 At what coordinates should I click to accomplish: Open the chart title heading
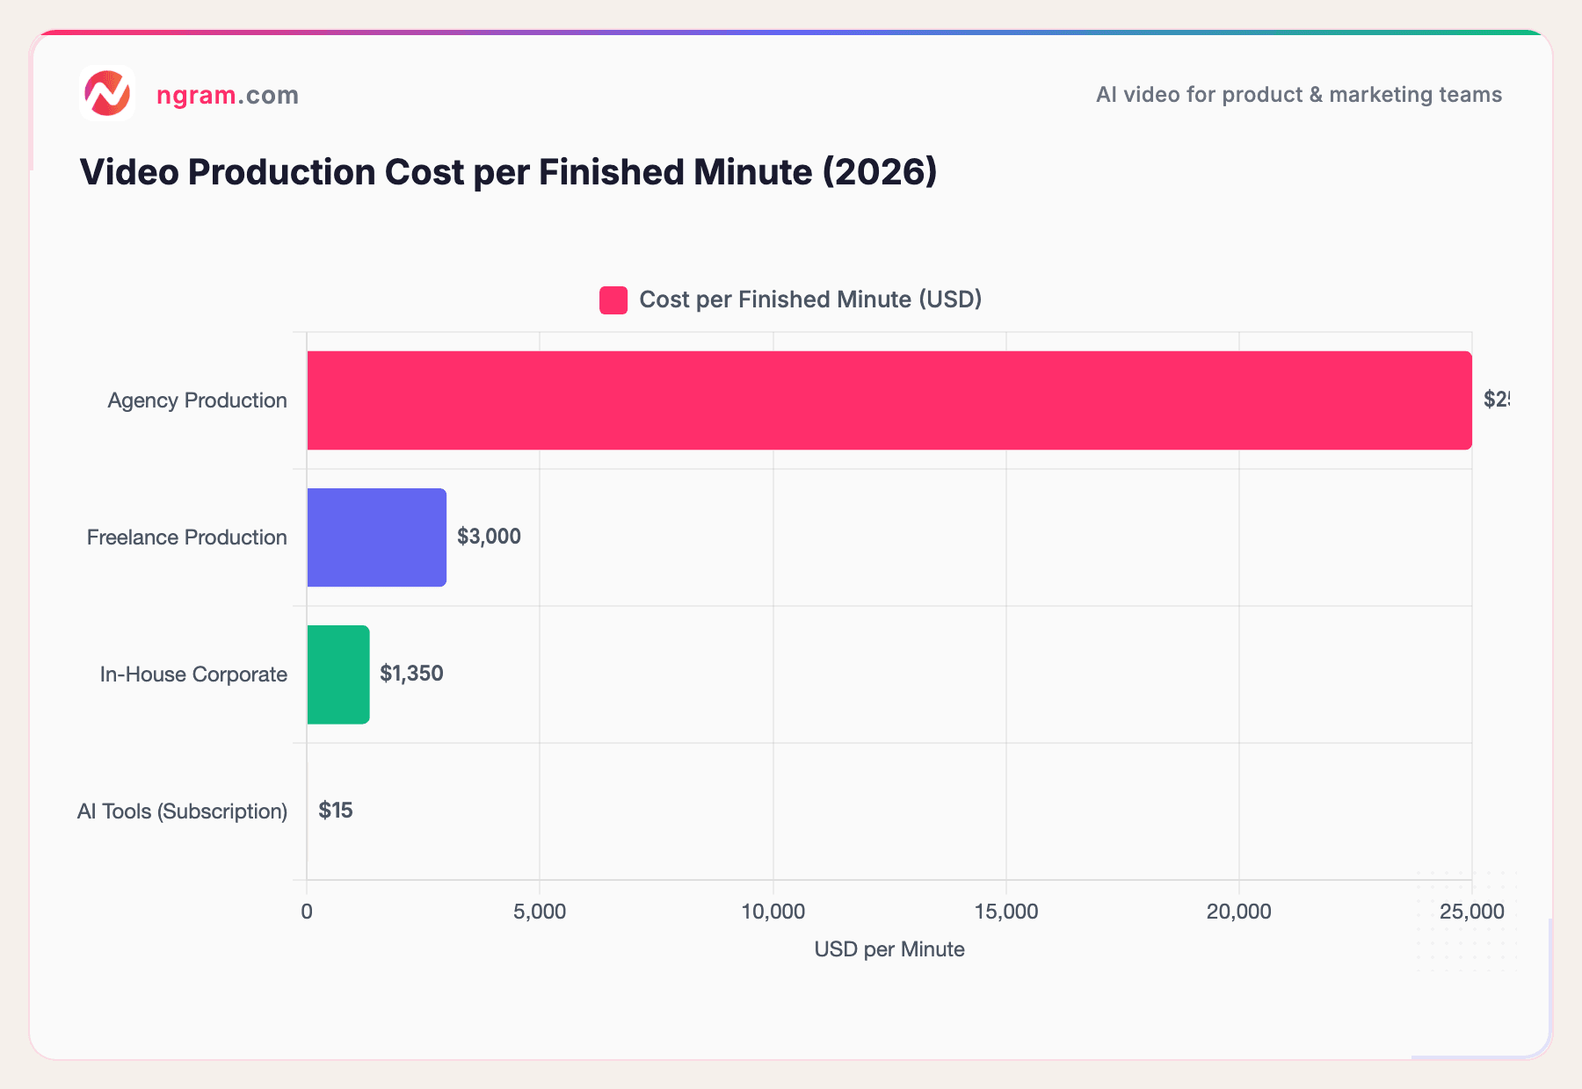508,172
